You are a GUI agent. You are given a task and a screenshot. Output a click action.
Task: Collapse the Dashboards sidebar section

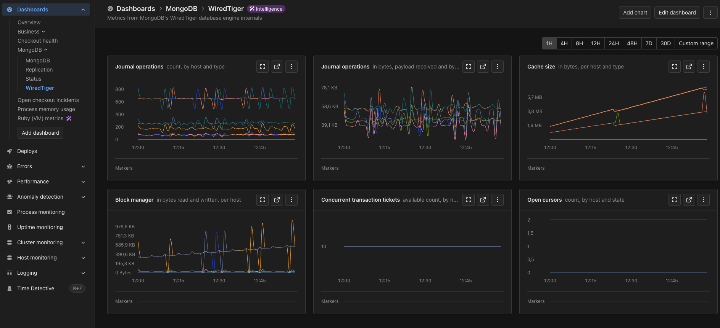[x=83, y=10]
